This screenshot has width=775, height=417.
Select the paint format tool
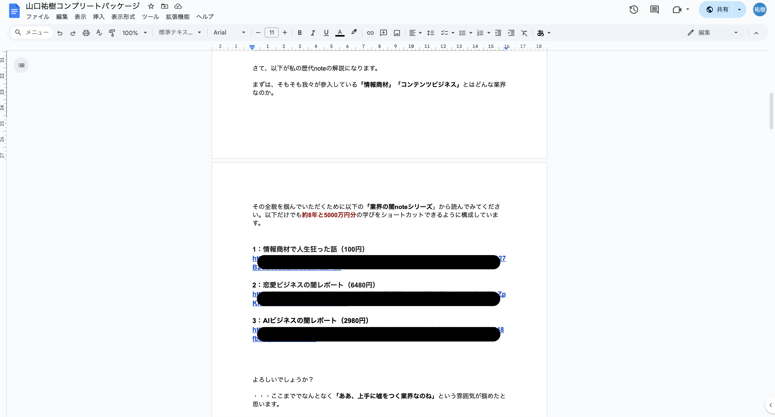point(112,33)
